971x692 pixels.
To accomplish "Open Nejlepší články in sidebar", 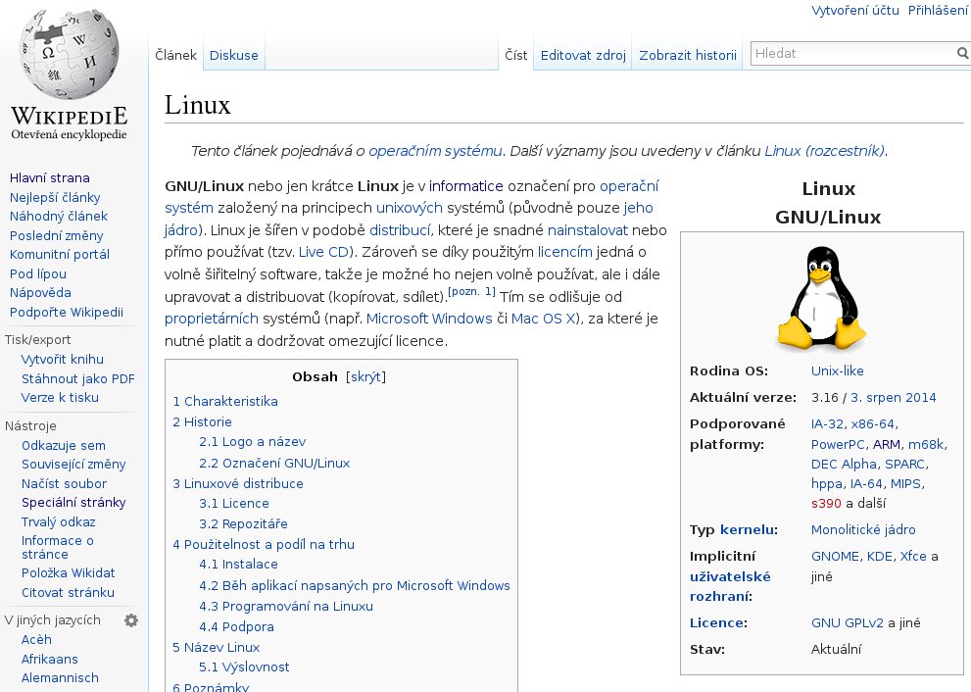I will (x=55, y=197).
